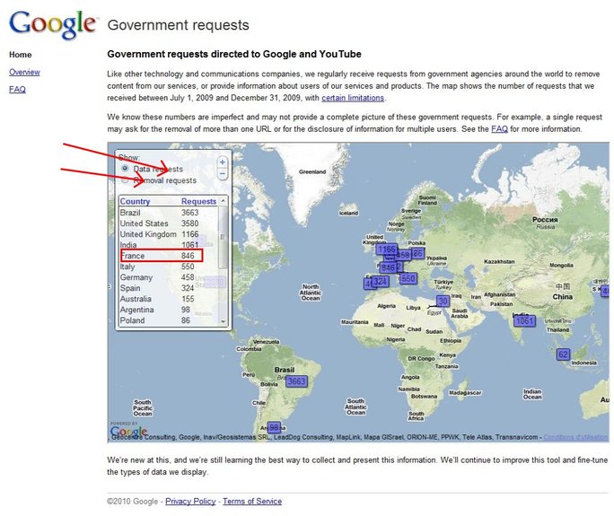
Task: Click the Madagascar label on the map
Action: coord(465,392)
